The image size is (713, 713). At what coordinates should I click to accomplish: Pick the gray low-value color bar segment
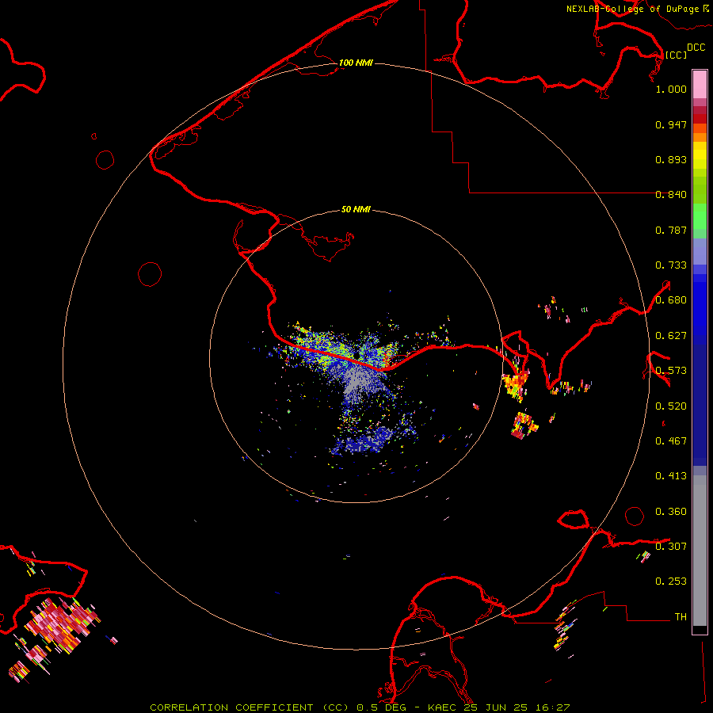[x=700, y=551]
